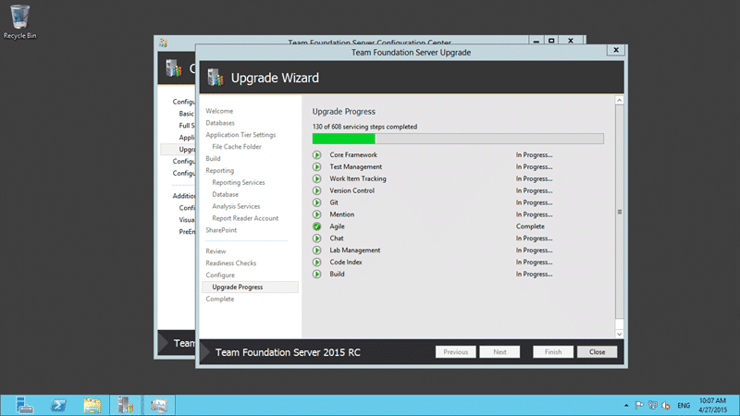This screenshot has width=740, height=416.
Task: Select the Report Reader Account step
Action: point(245,218)
